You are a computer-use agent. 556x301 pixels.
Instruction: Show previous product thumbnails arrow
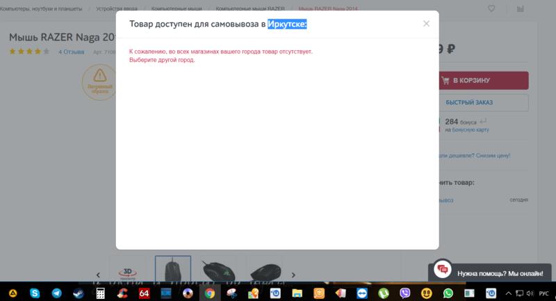[x=98, y=275]
